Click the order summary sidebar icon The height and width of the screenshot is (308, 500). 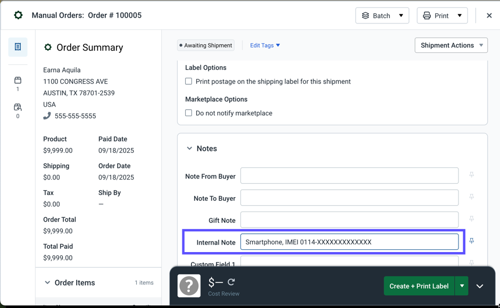pos(18,47)
